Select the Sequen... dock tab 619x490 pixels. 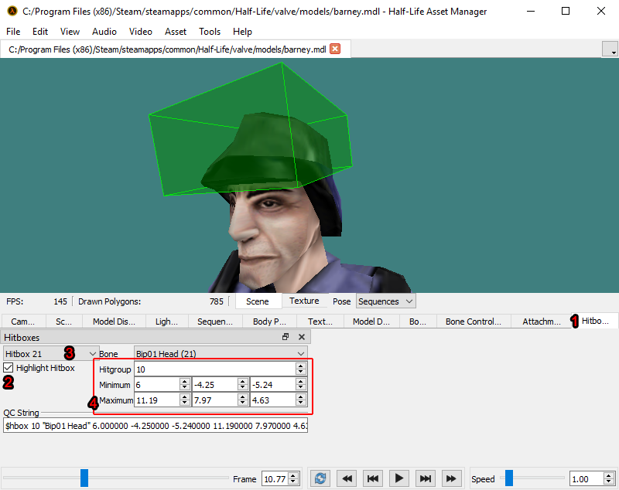click(215, 322)
